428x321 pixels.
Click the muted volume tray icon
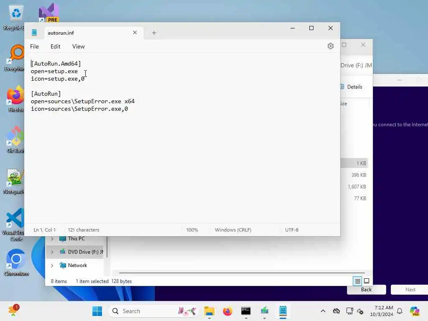pos(360,311)
